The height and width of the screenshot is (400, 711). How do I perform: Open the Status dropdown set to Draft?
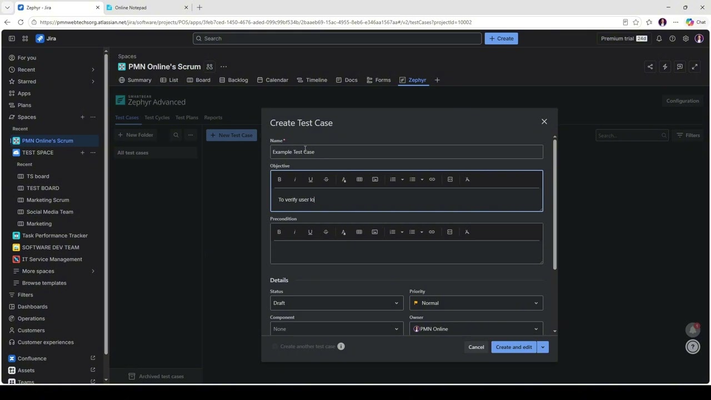(336, 303)
